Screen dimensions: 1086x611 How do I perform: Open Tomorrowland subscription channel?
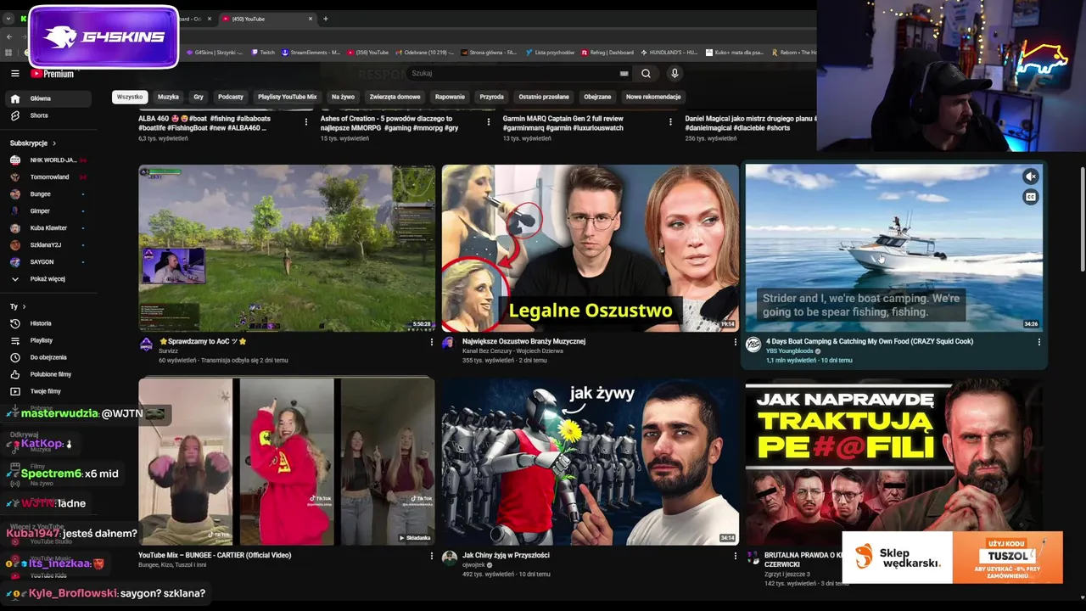click(48, 177)
